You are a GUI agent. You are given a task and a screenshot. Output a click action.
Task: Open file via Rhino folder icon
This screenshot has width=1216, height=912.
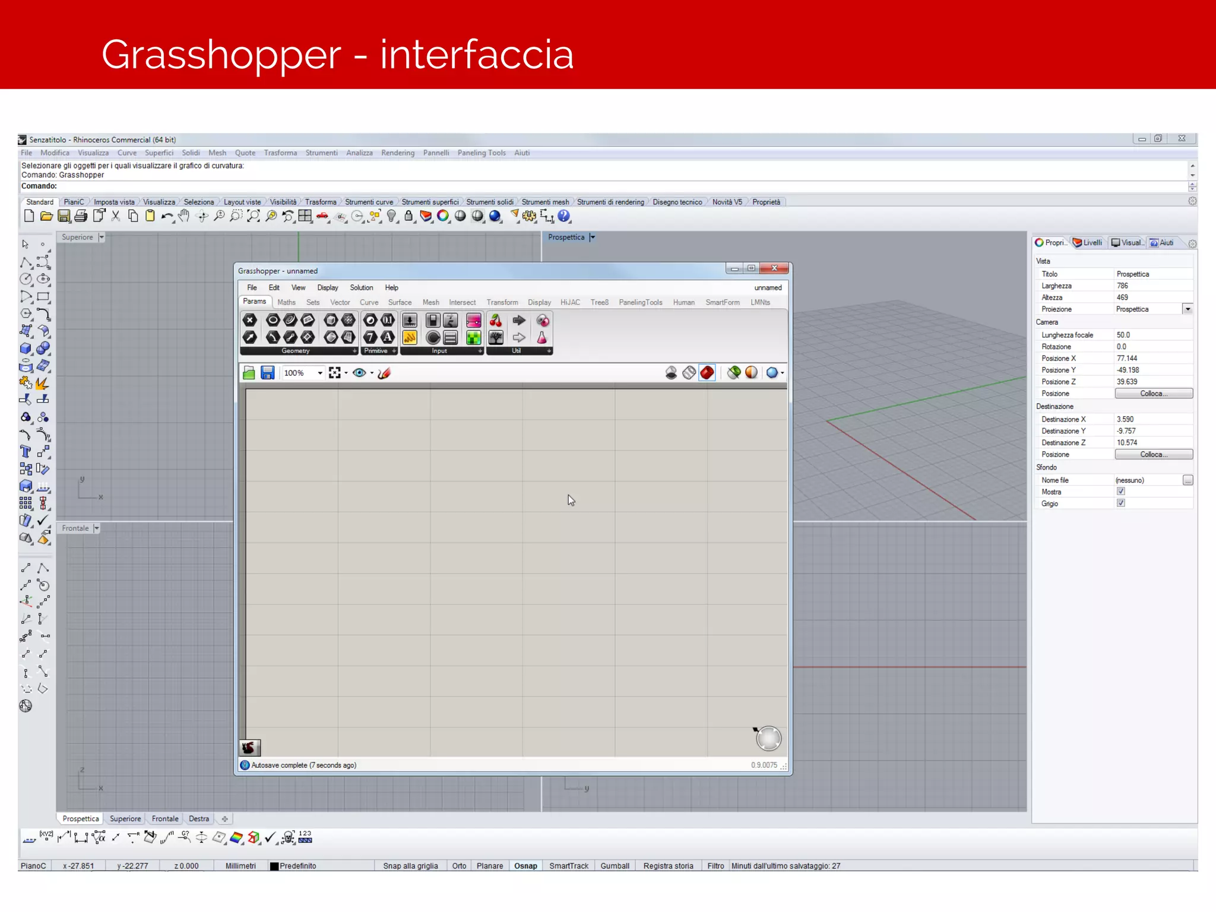coord(46,216)
